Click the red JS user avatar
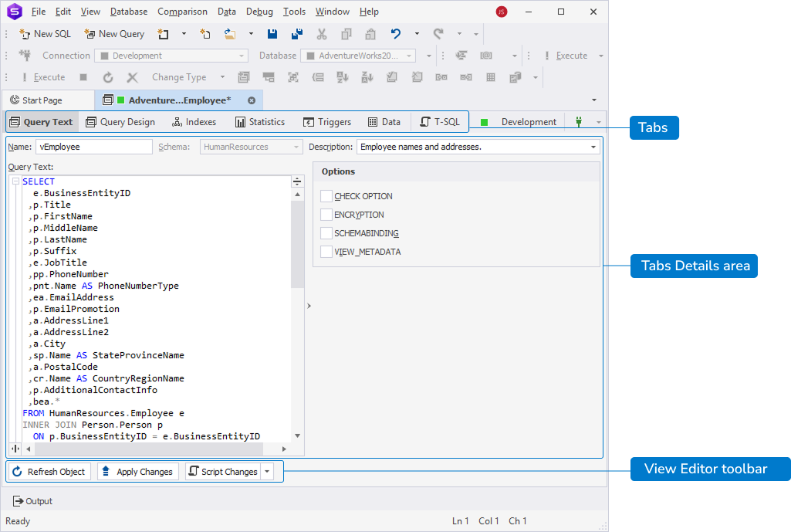 502,12
